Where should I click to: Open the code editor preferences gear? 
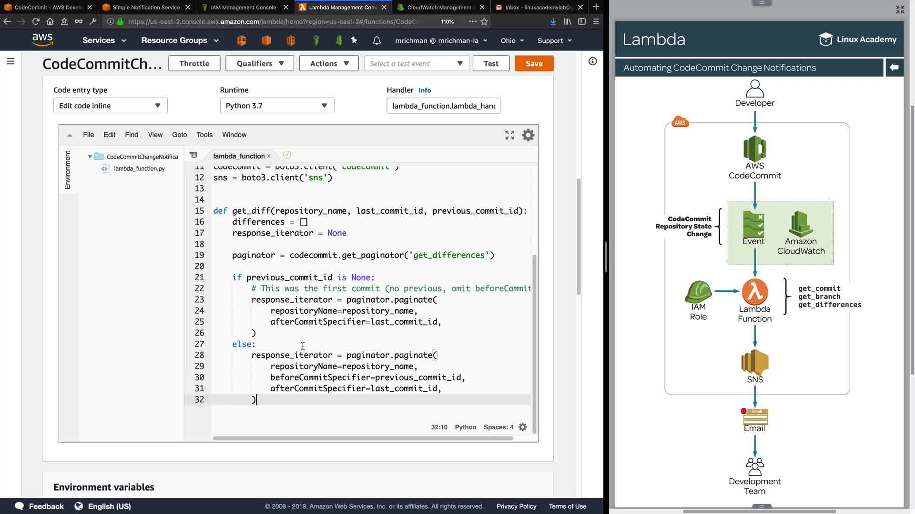(x=528, y=135)
